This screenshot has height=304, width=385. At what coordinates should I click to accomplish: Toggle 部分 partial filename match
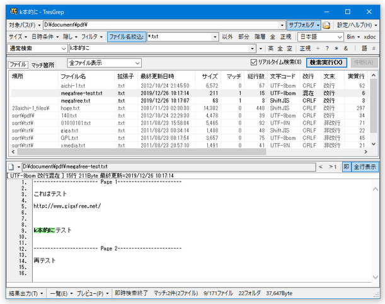point(244,37)
